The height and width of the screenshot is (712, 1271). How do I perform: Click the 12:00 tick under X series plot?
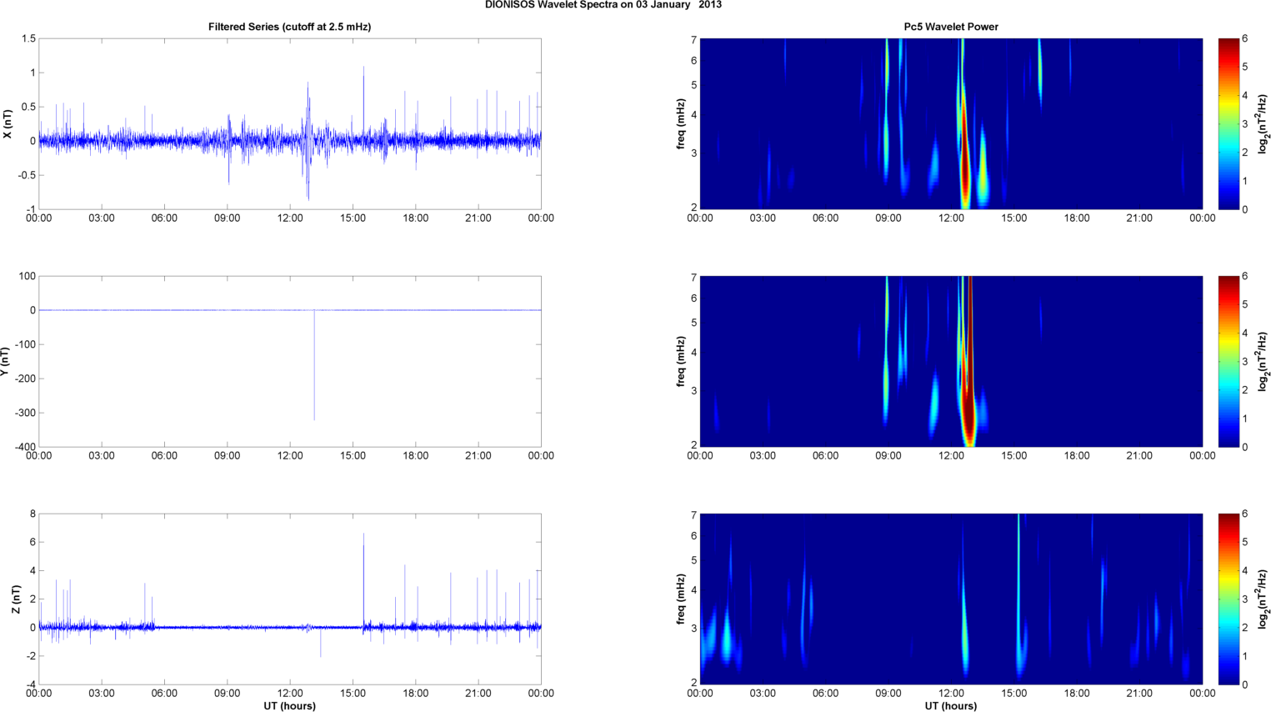point(290,218)
